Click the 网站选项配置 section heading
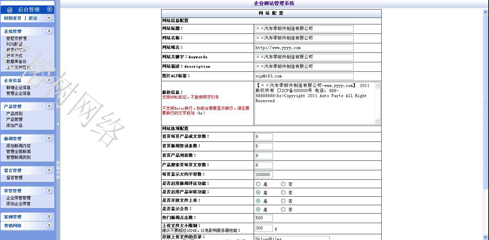Image resolution: width=489 pixels, height=240 pixels. [x=175, y=129]
